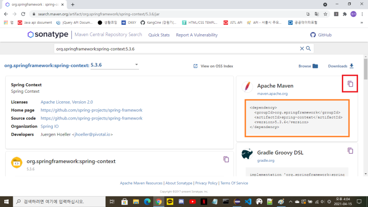Screen dimensions: 368x207
Task: Click the Downloads arrow icon
Action: [351, 66]
